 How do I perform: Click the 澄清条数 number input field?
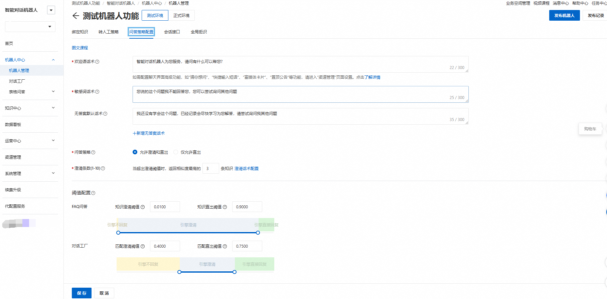coord(211,169)
